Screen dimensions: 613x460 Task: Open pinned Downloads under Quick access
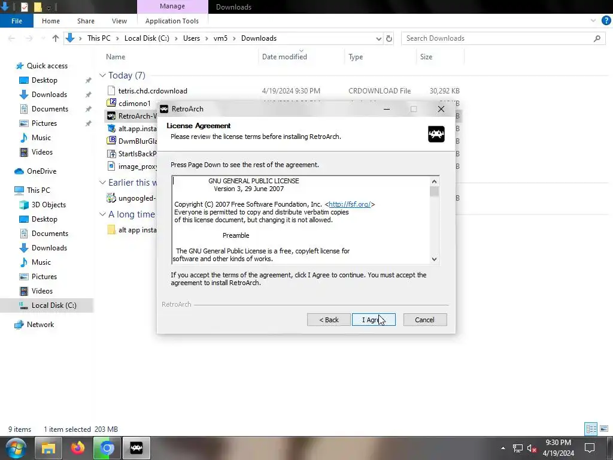(49, 95)
